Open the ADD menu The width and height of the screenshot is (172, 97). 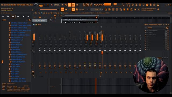(x=9, y=5)
